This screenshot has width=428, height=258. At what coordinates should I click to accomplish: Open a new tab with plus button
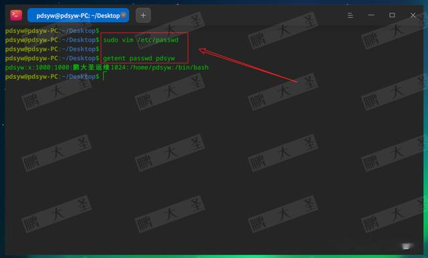pos(143,15)
